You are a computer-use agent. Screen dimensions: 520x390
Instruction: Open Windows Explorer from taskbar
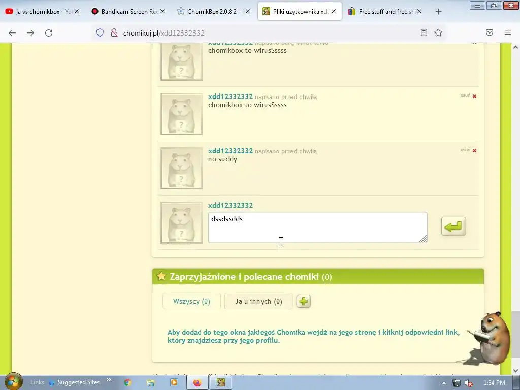[x=150, y=382]
